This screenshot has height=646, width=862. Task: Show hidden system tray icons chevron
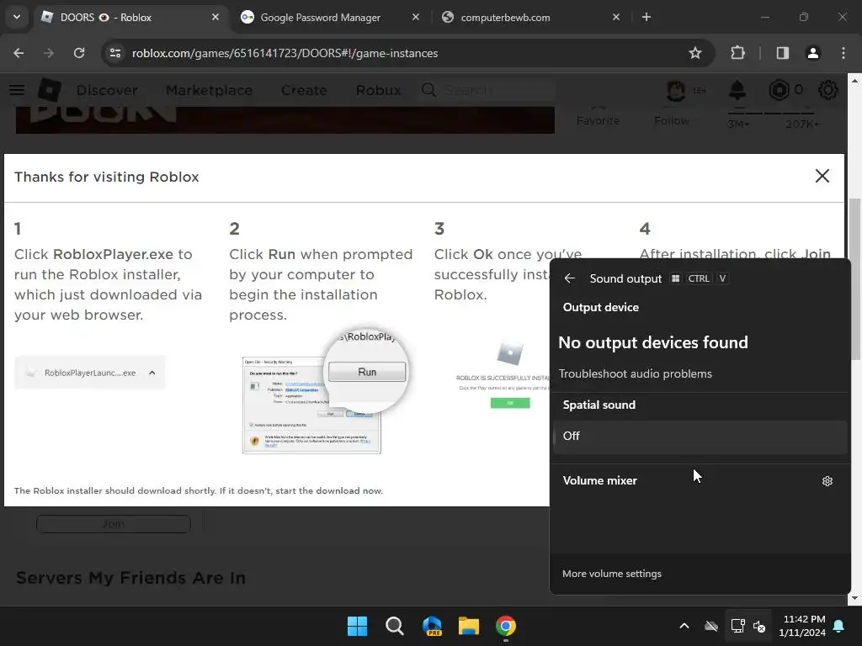[x=684, y=626]
